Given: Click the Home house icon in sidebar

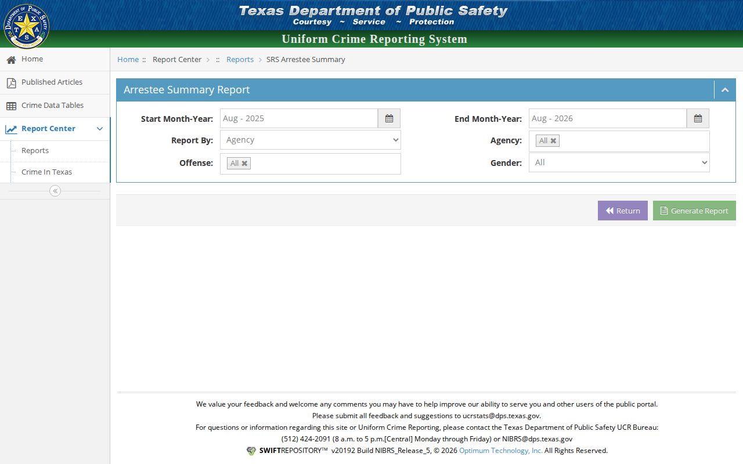Looking at the screenshot, I should click(11, 60).
